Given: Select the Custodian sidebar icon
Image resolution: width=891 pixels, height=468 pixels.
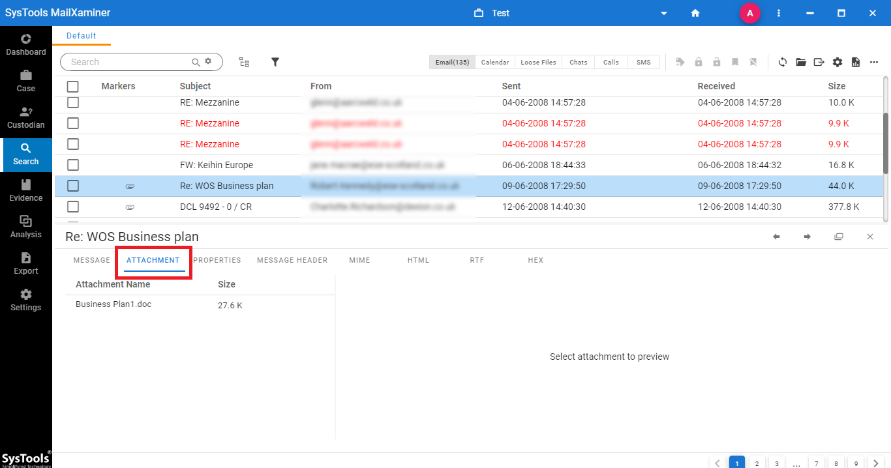Looking at the screenshot, I should (x=25, y=117).
